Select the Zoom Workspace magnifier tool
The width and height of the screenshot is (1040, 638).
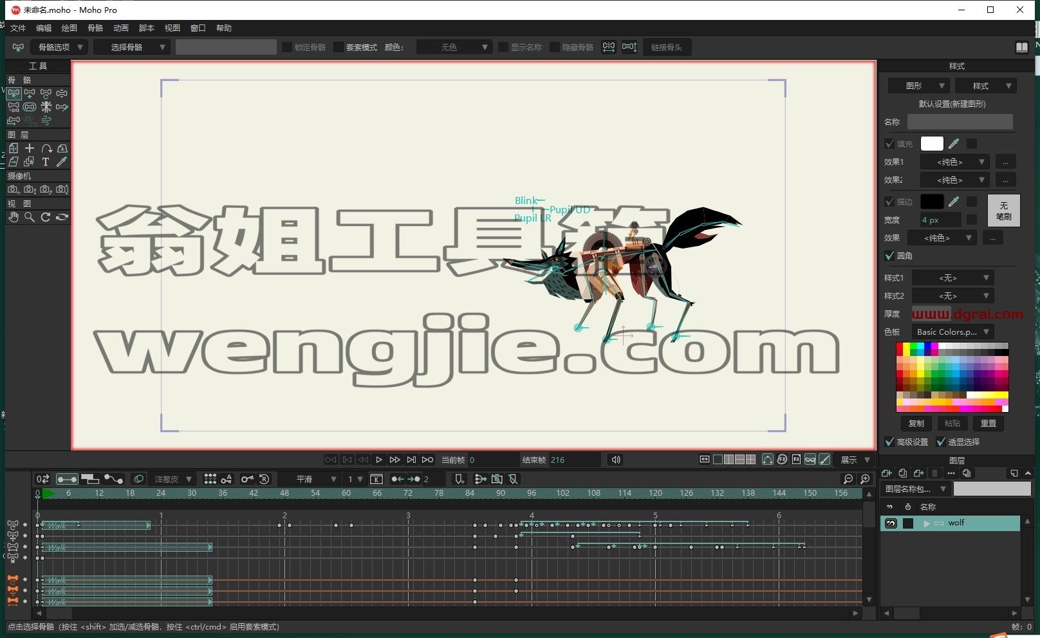[30, 217]
